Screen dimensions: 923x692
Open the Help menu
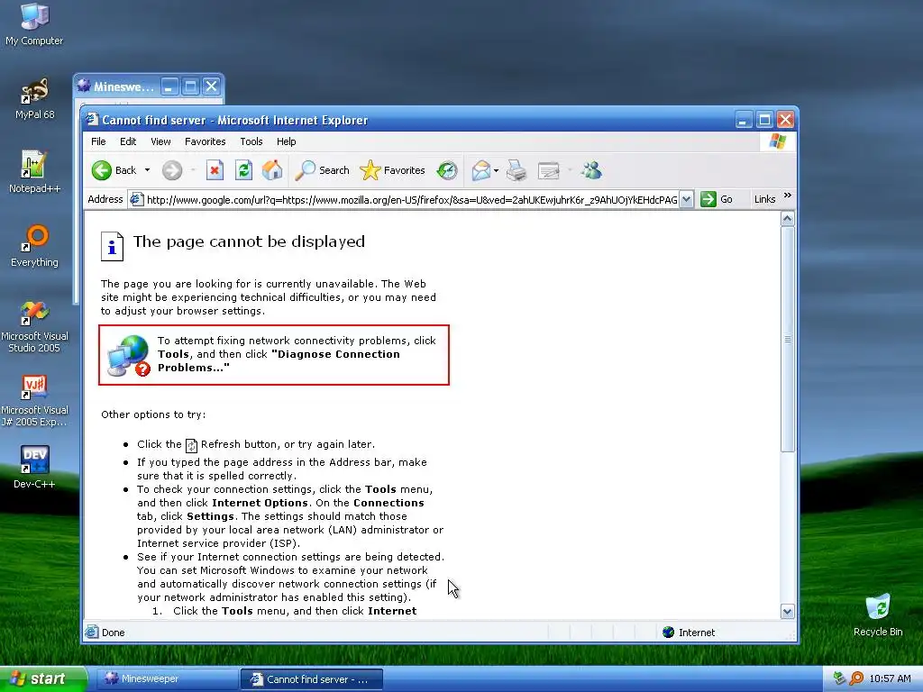[x=286, y=141]
